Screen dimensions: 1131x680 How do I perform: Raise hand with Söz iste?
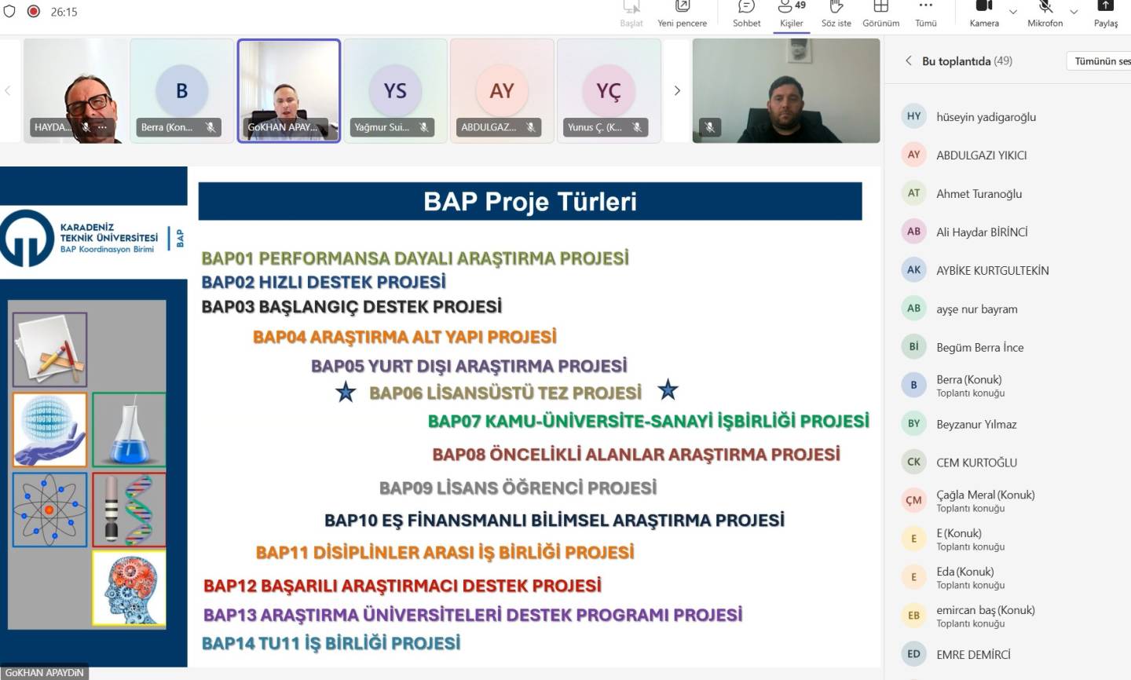coord(836,9)
